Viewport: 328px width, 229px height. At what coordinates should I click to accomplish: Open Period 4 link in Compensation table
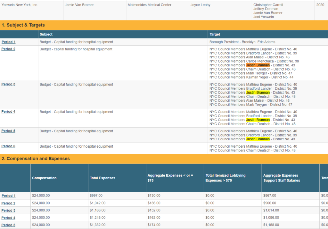pyautogui.click(x=8, y=218)
